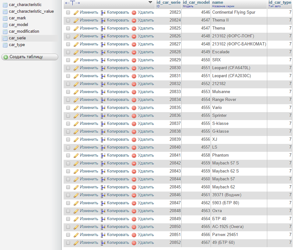This screenshot has height=250, width=294.
Task: Open car_characteristic_value table in sidebar
Action: 31,11
